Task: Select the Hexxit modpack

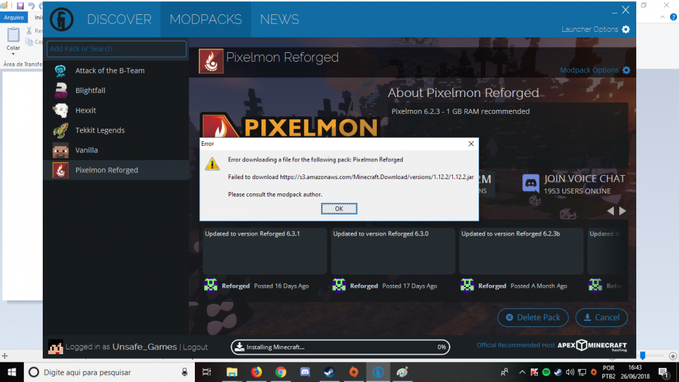Action: [115, 111]
